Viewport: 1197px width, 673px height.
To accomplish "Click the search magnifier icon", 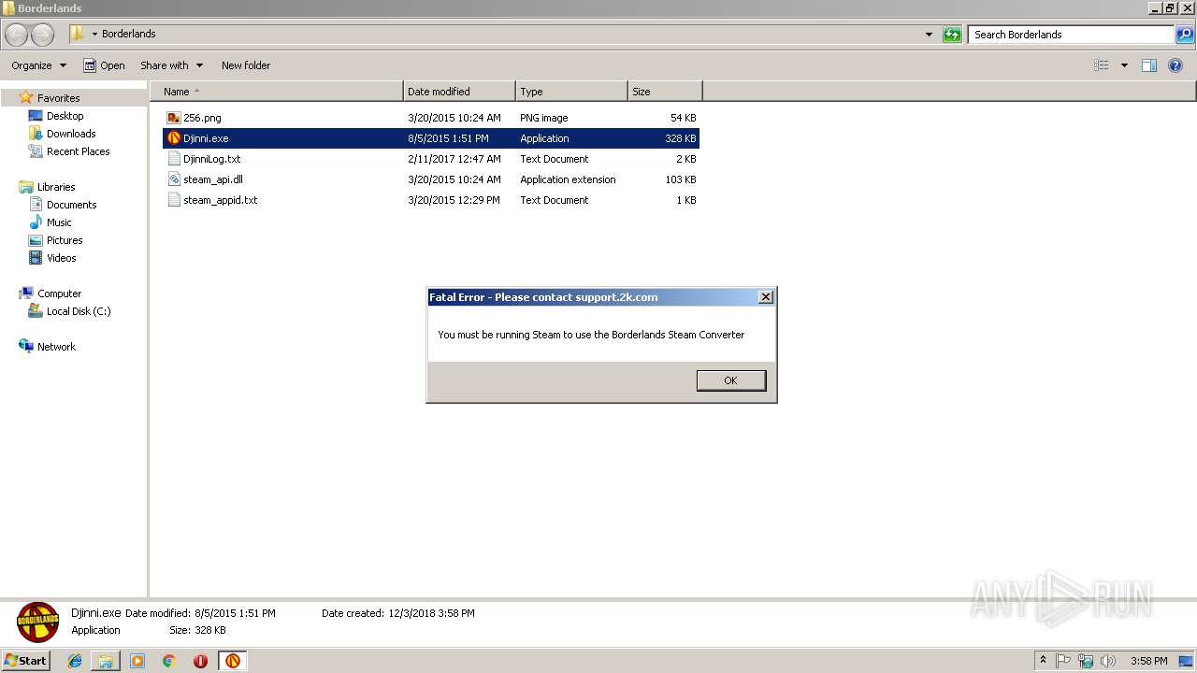I will pos(1185,35).
